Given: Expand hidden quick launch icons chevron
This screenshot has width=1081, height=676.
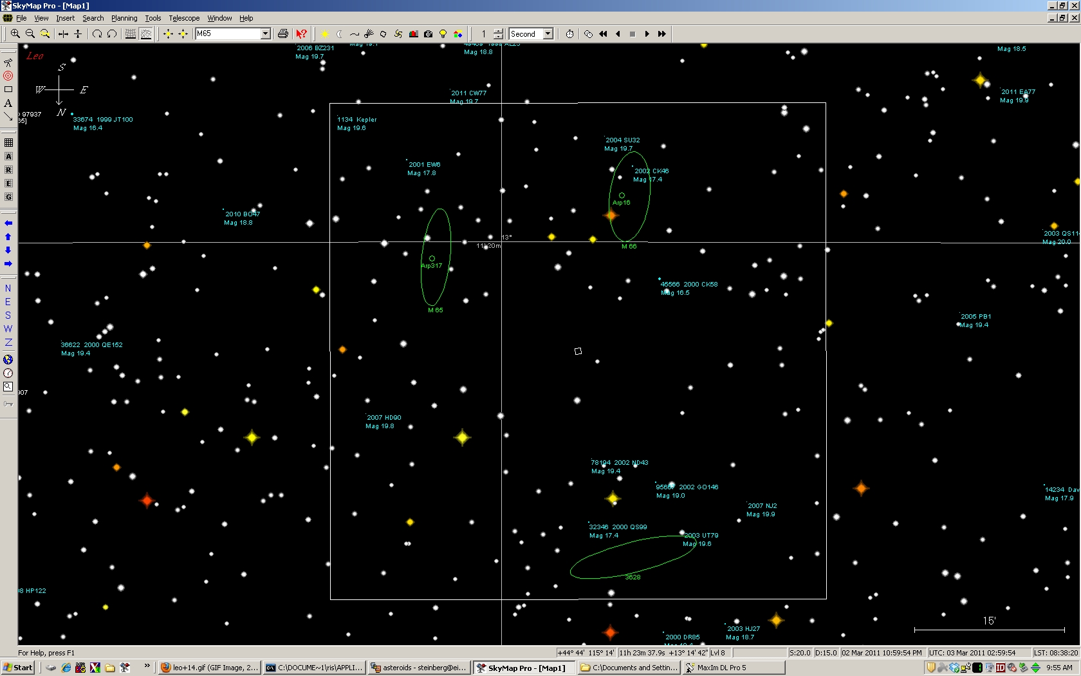Looking at the screenshot, I should point(147,666).
